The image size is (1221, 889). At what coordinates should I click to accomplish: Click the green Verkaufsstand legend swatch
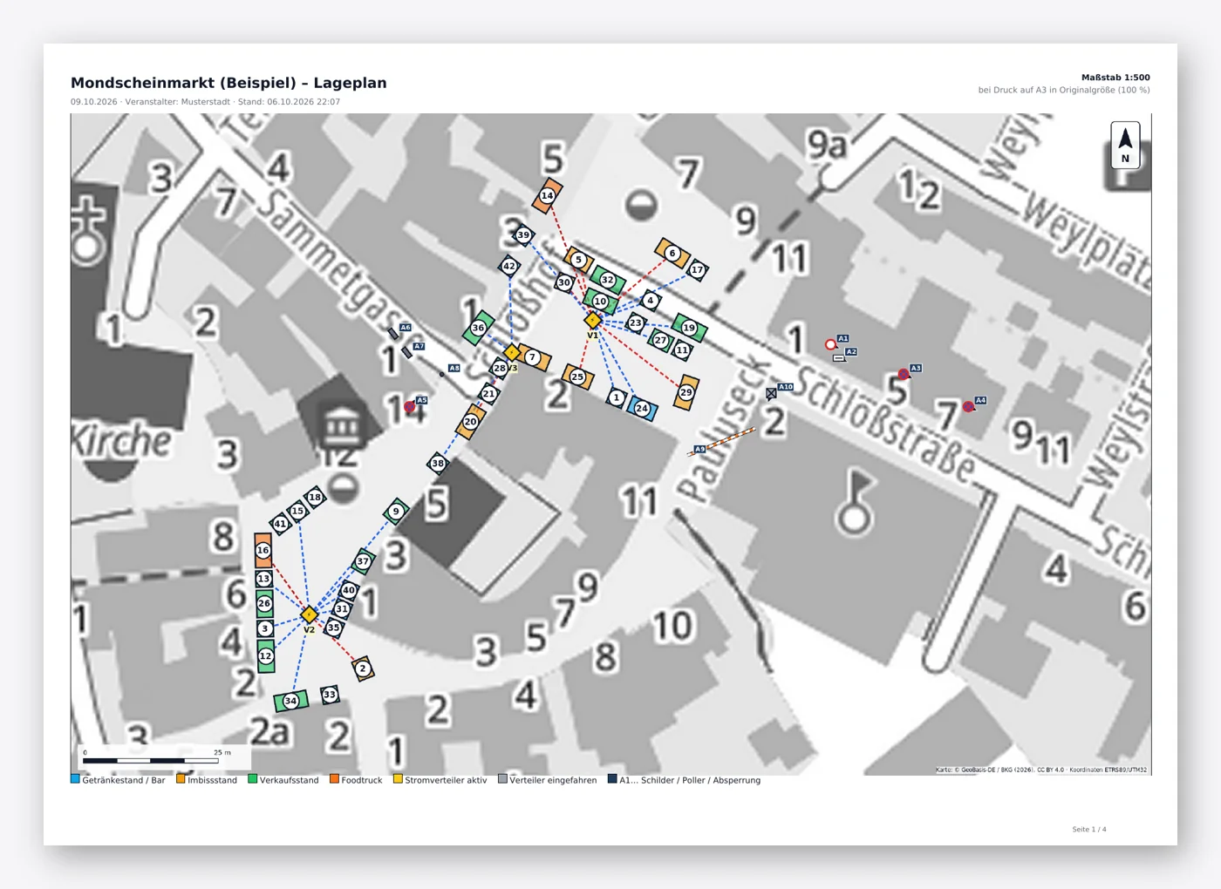[252, 779]
